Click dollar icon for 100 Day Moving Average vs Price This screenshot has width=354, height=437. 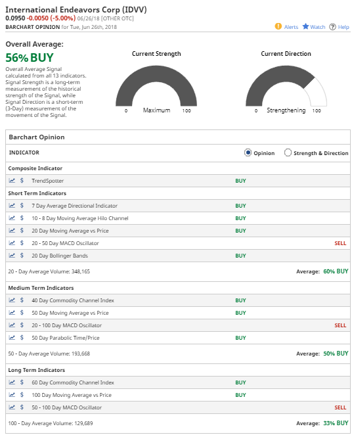pos(22,395)
